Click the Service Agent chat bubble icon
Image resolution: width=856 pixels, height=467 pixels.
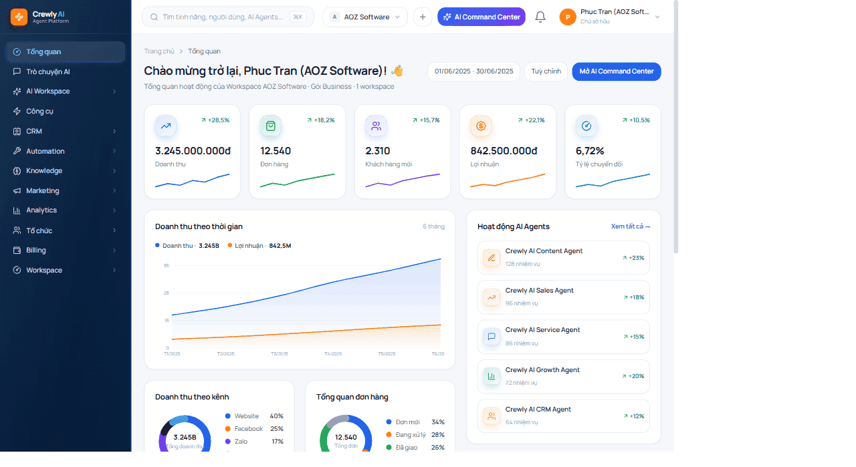point(492,337)
